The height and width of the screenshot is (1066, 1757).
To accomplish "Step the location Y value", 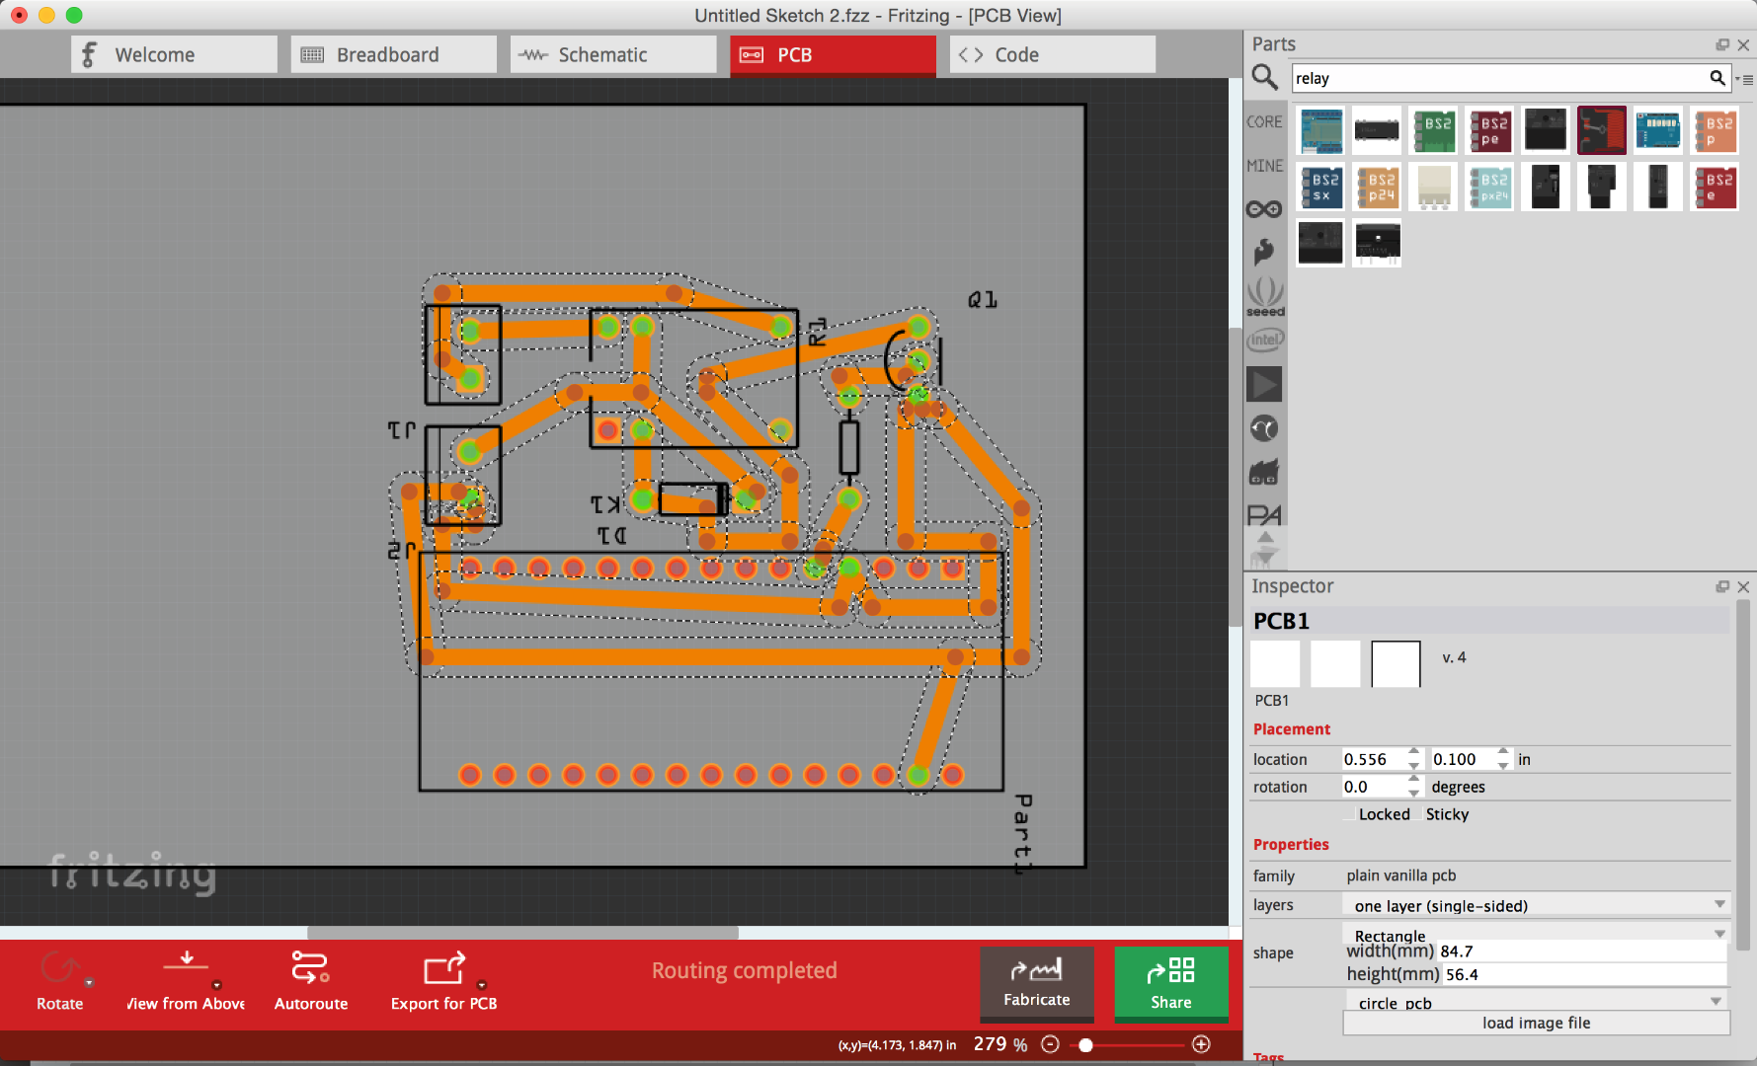I will [x=1502, y=759].
